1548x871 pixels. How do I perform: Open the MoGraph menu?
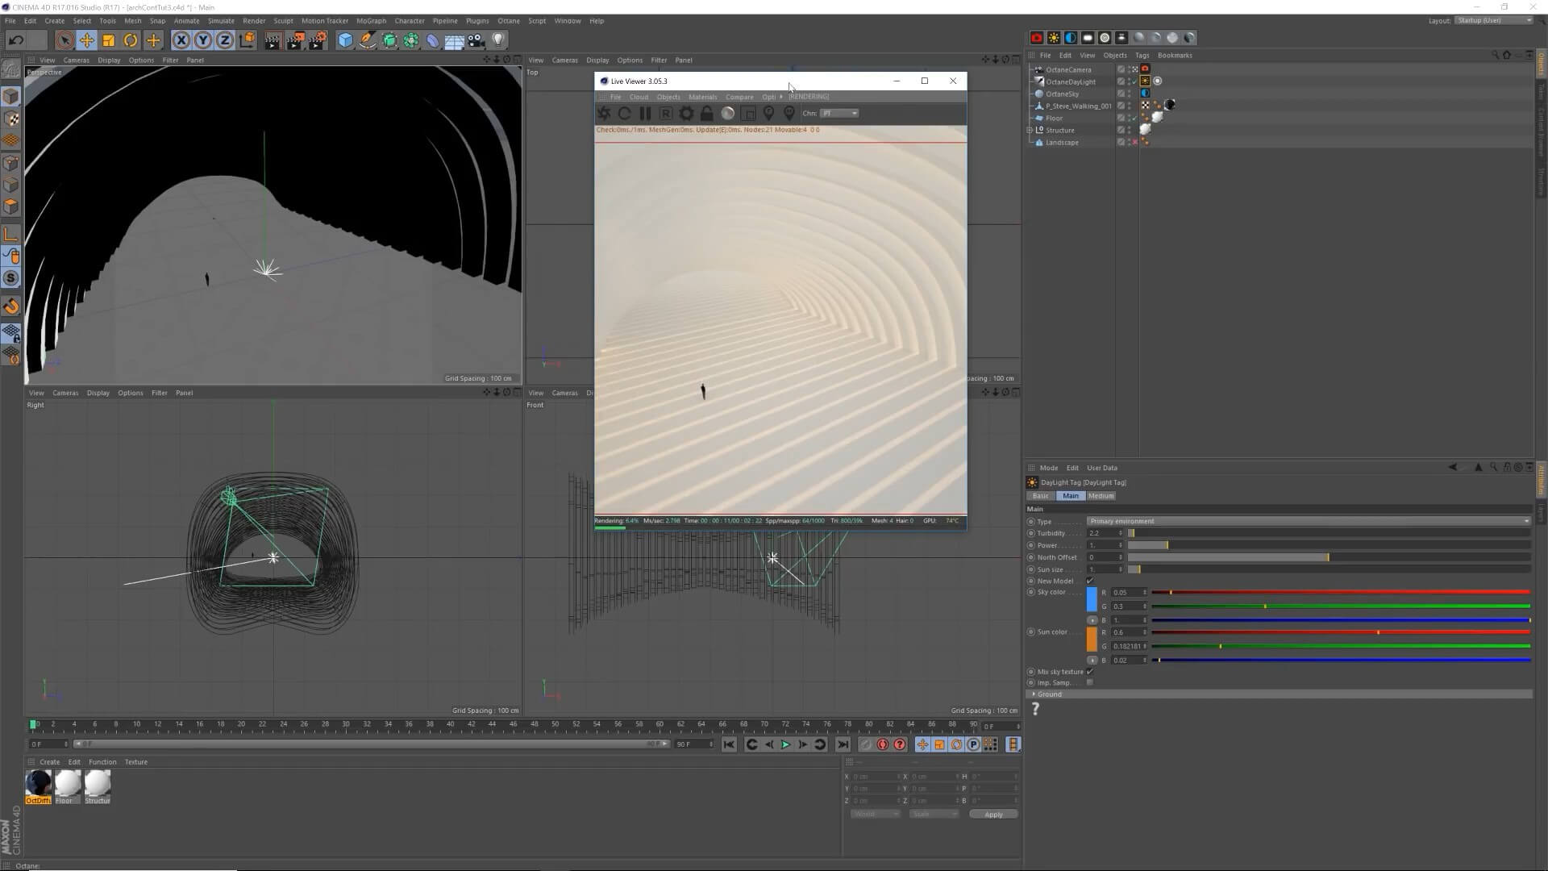(x=371, y=21)
